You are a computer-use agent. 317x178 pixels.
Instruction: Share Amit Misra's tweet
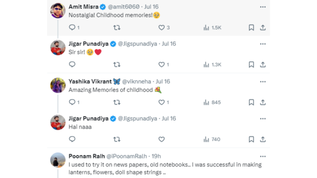pos(262,27)
